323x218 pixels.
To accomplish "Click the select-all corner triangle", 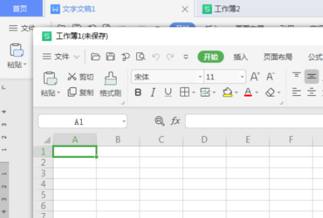I will coord(47,140).
